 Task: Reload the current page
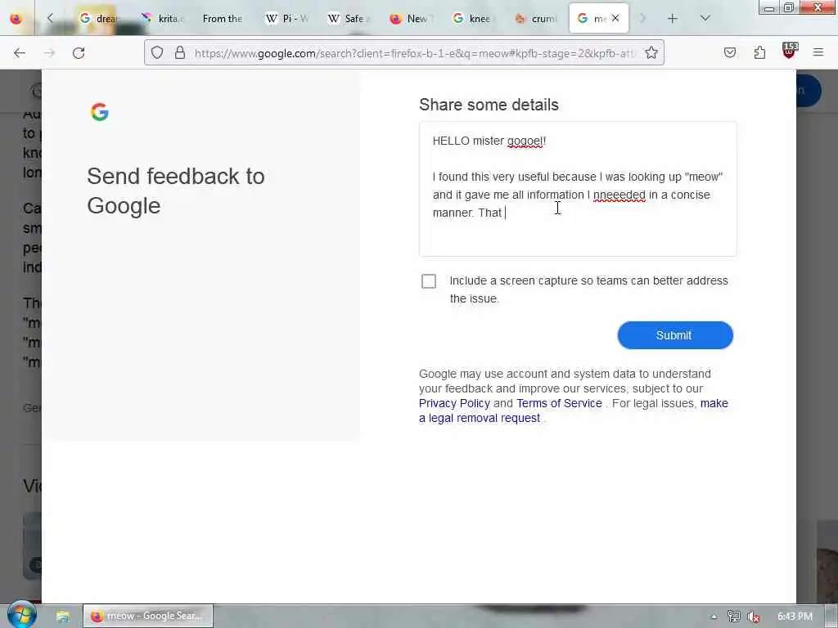pos(79,53)
